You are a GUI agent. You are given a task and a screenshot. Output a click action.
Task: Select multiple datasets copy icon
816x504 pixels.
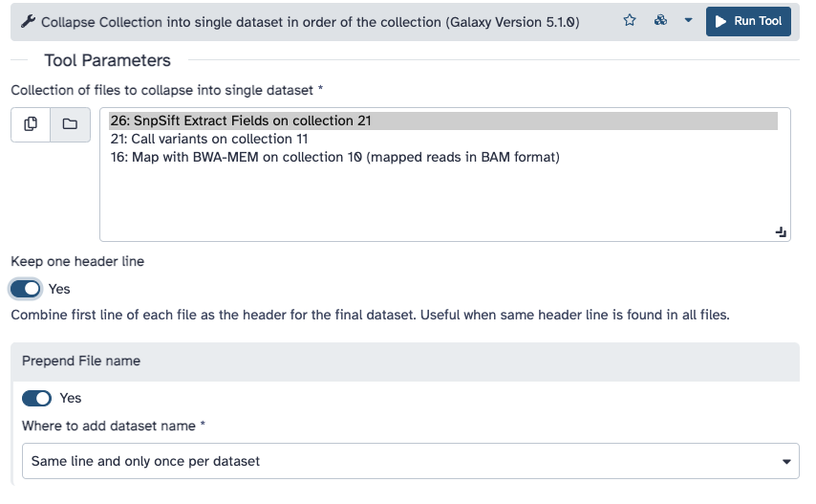(x=31, y=124)
